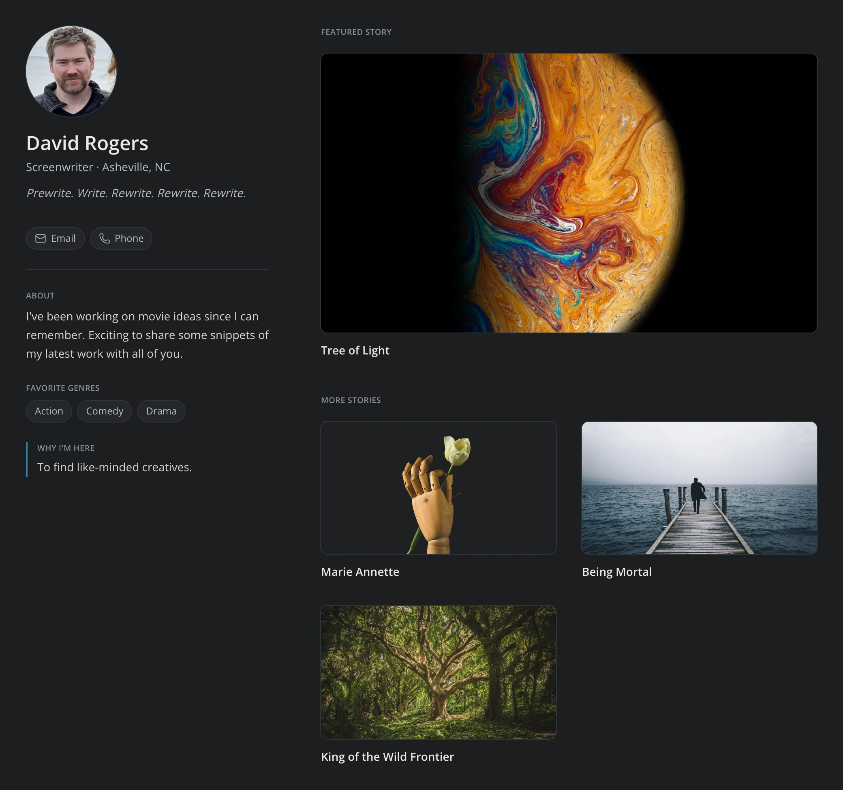
Task: Open the Tree of Light featured image
Action: tap(569, 193)
